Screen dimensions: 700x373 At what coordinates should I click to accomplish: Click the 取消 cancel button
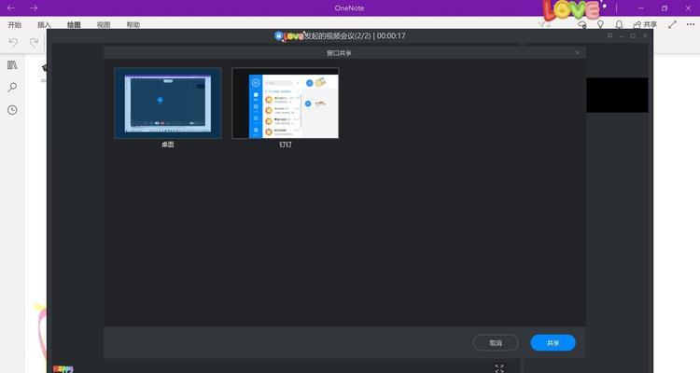496,342
